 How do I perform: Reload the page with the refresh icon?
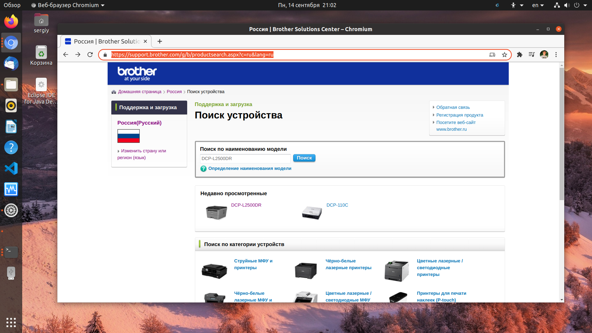(90, 55)
